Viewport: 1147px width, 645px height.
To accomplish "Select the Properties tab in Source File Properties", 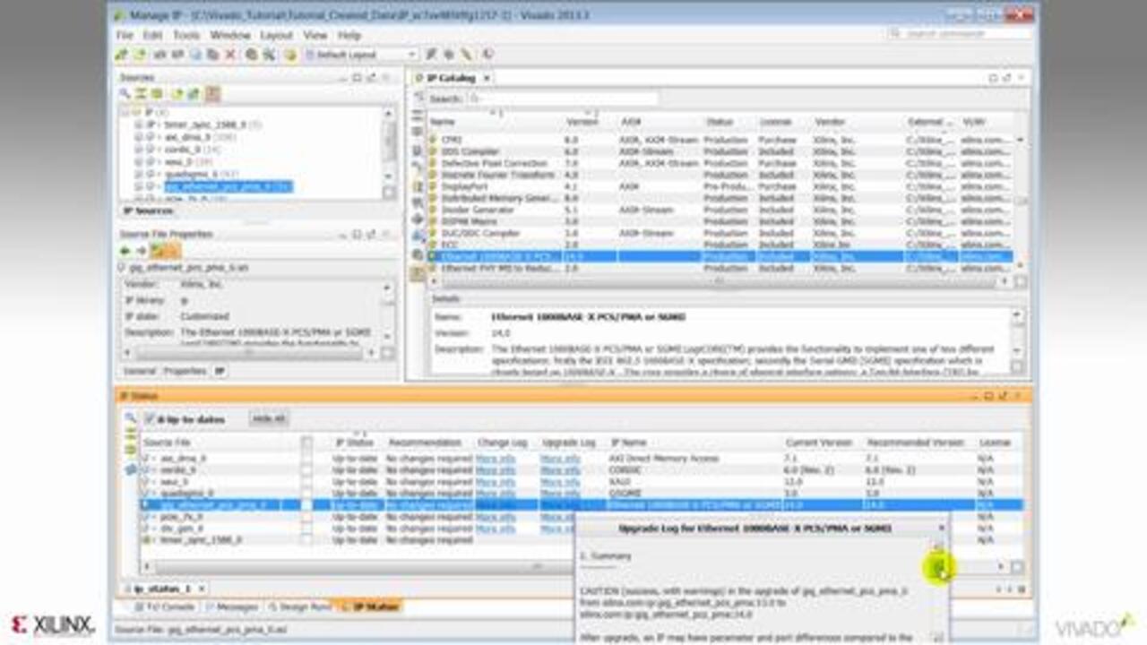I will [x=185, y=371].
